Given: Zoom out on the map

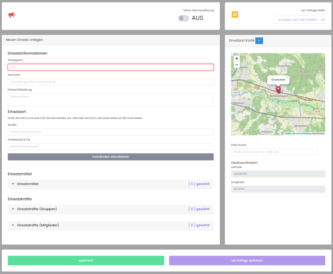Looking at the screenshot, I should pos(236,65).
